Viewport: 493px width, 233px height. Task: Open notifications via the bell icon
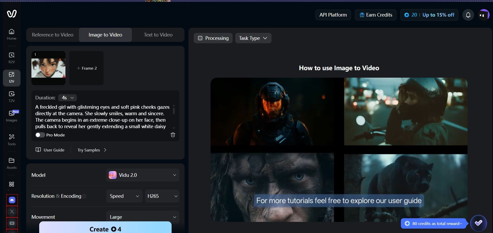468,15
